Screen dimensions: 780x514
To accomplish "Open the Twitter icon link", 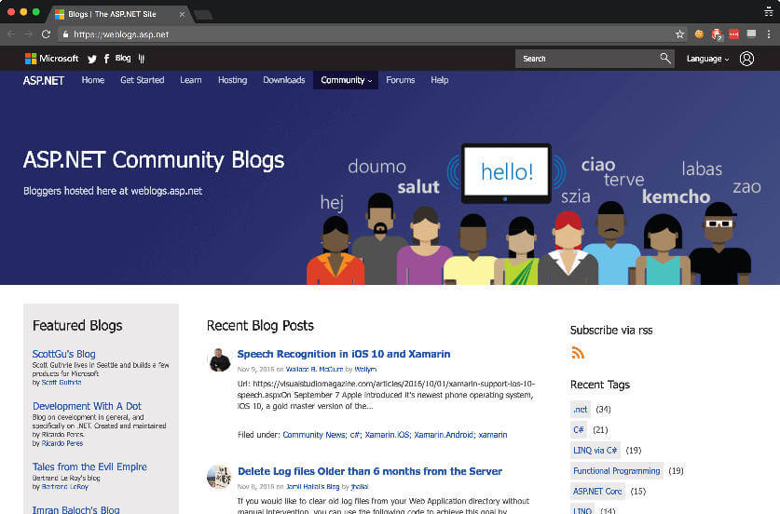I will click(92, 60).
